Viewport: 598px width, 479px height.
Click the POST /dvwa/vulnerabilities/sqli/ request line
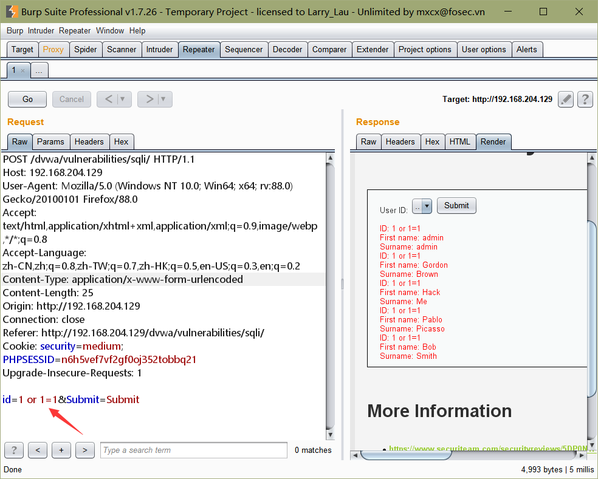(x=99, y=159)
